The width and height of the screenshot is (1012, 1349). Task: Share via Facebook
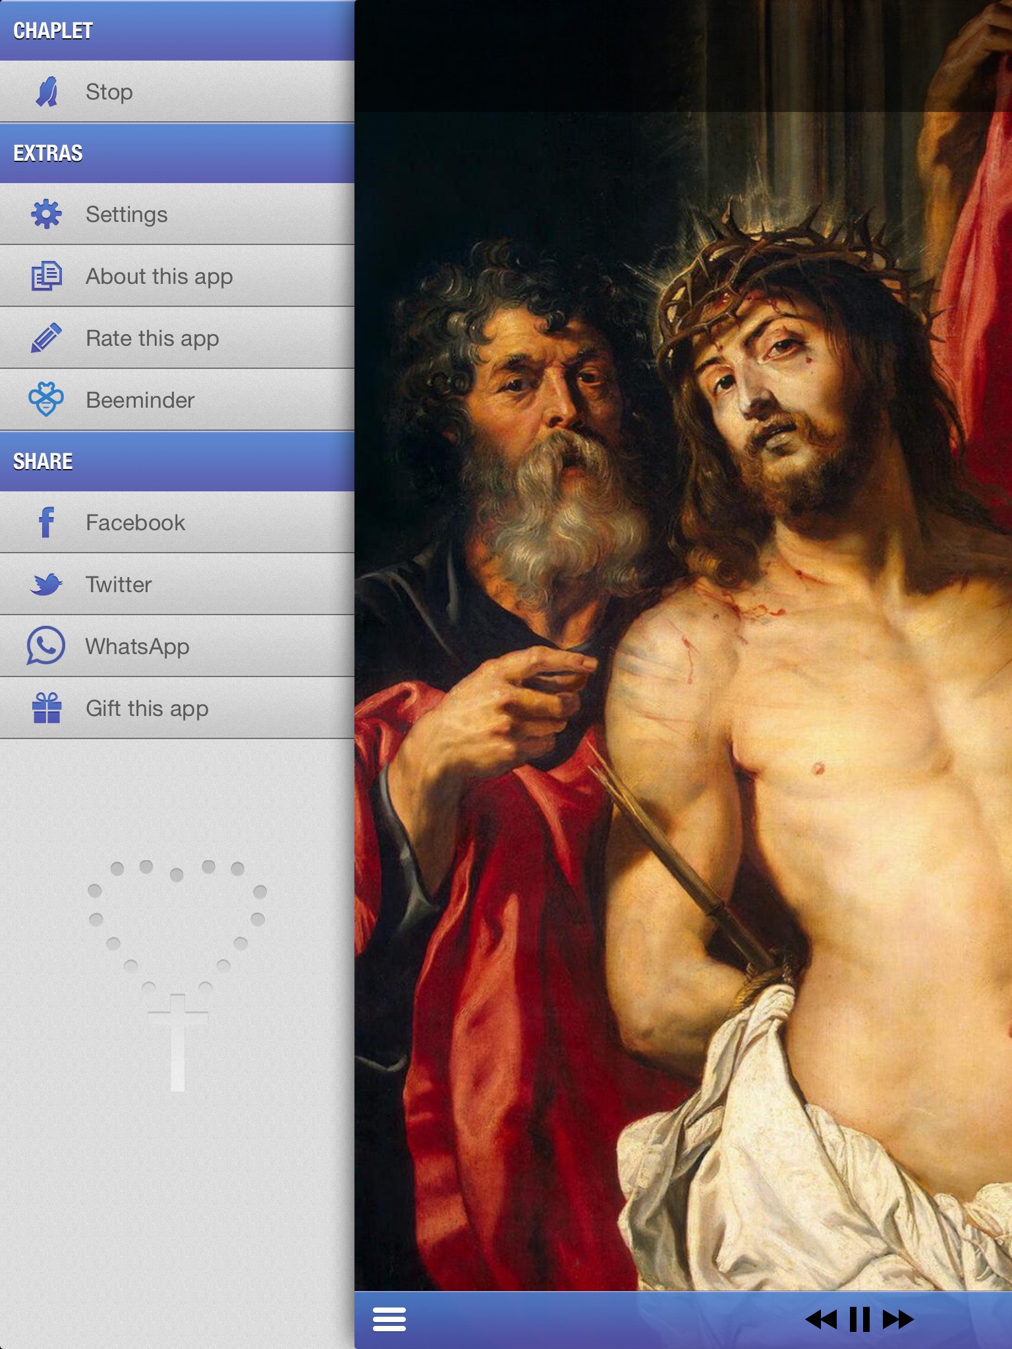(x=177, y=522)
